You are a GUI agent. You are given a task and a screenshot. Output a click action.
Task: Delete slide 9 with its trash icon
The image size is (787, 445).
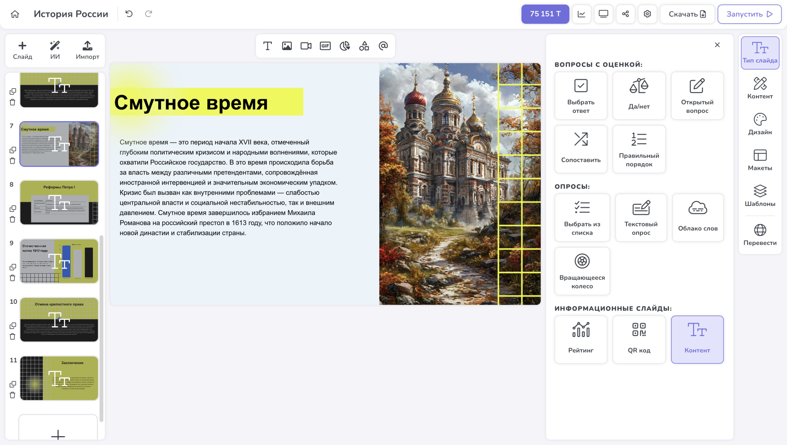click(x=13, y=278)
